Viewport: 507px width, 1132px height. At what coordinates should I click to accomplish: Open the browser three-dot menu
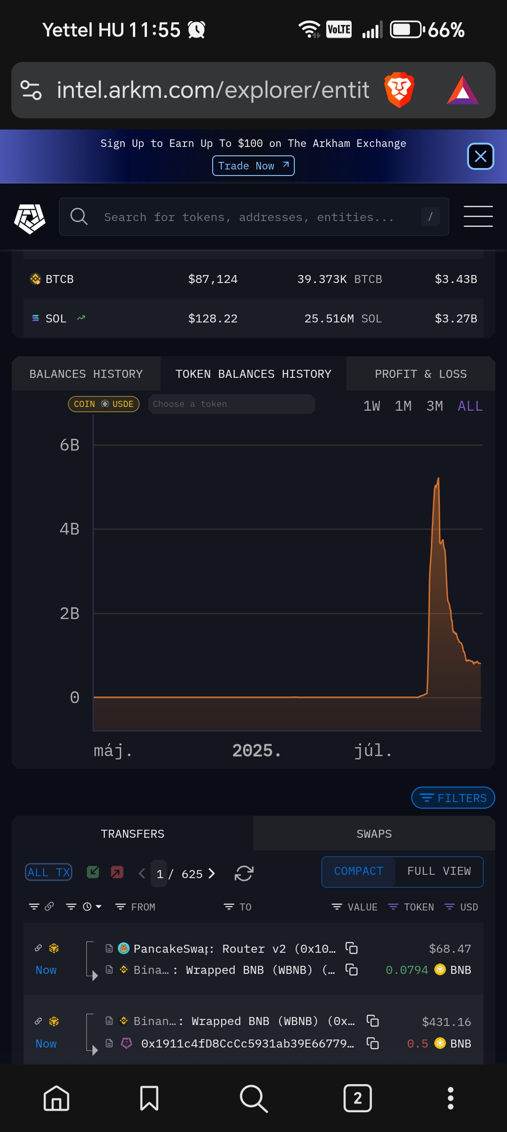tap(451, 1098)
